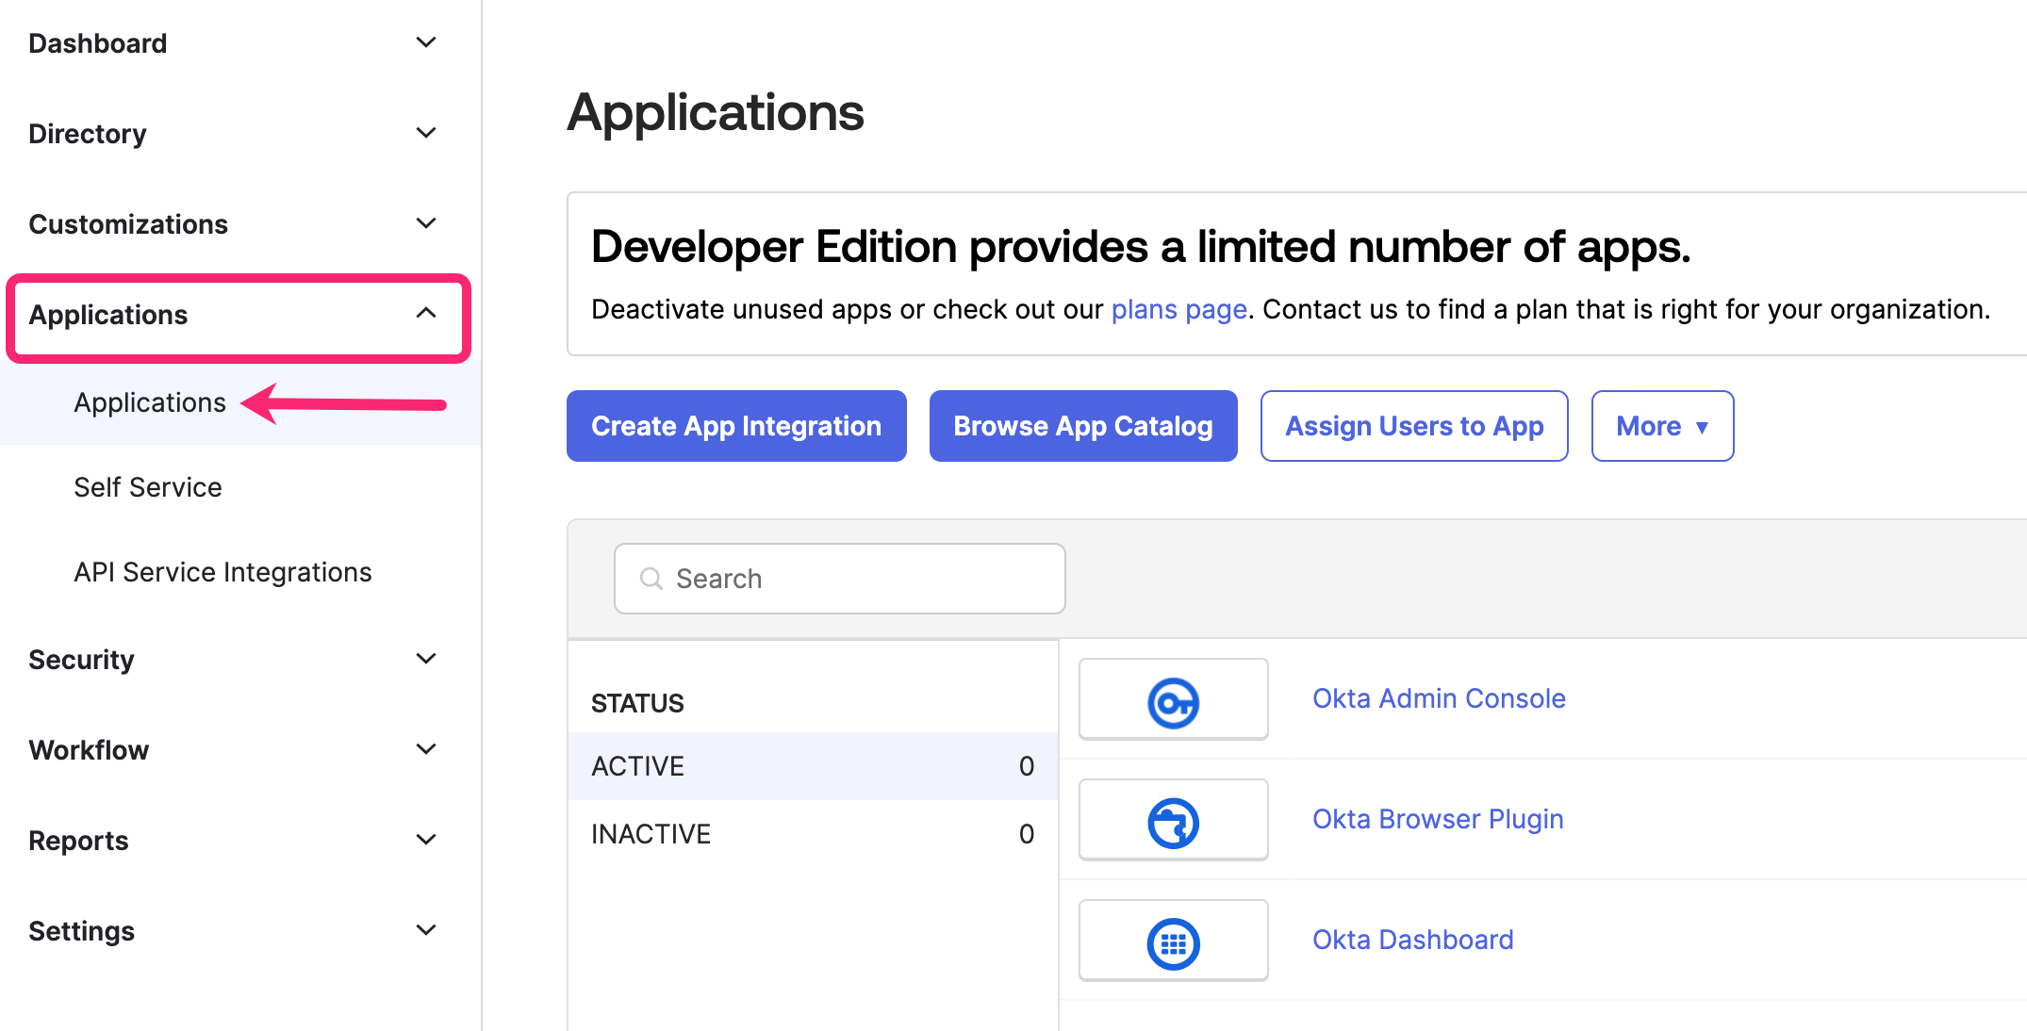Select the Reports sidebar label
The width and height of the screenshot is (2027, 1031).
[78, 841]
